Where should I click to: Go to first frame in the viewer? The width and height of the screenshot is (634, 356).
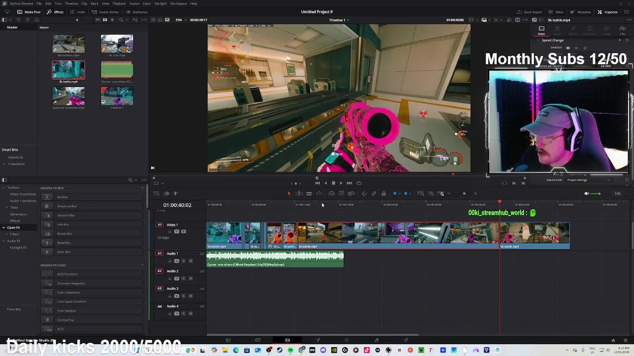317,183
